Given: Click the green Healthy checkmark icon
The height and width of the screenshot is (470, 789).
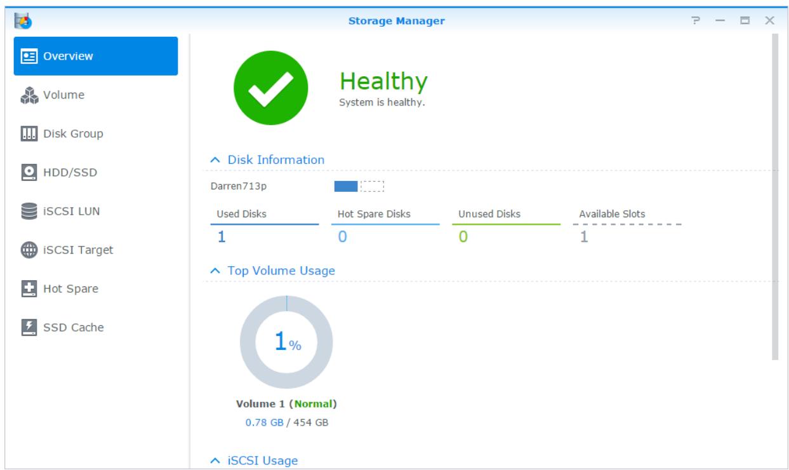Looking at the screenshot, I should 270,87.
